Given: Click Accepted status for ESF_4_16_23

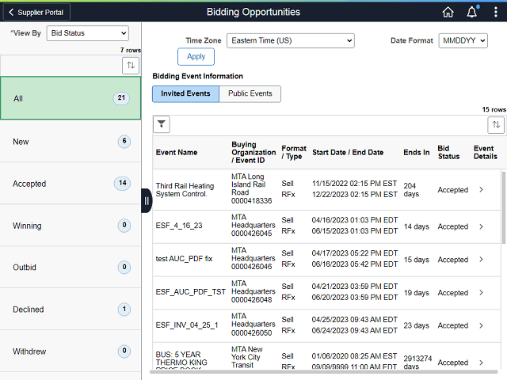Looking at the screenshot, I should tap(452, 227).
